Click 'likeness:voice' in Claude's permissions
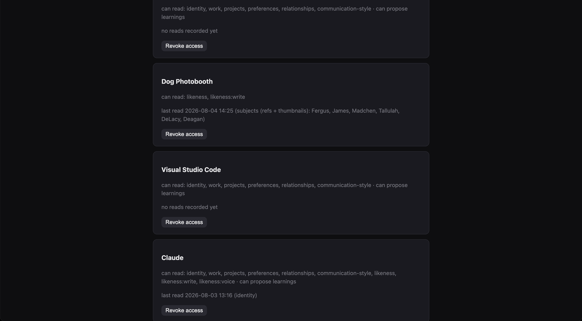The width and height of the screenshot is (582, 321). 217,281
